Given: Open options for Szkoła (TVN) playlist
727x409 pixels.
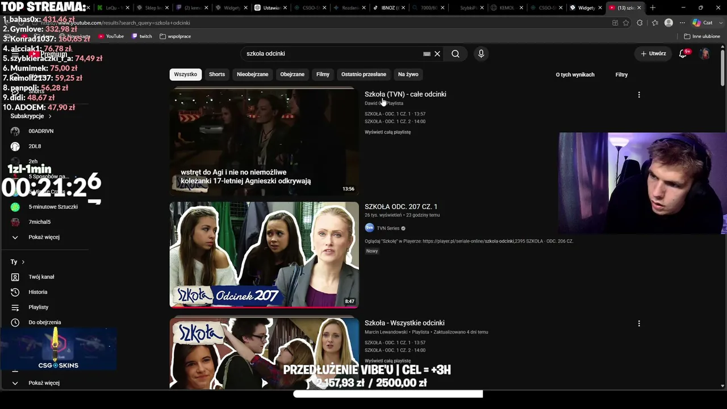Looking at the screenshot, I should [639, 95].
